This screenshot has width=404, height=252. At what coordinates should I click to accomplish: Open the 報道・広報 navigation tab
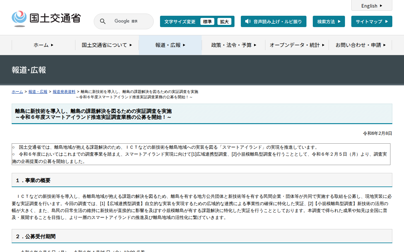(170, 45)
